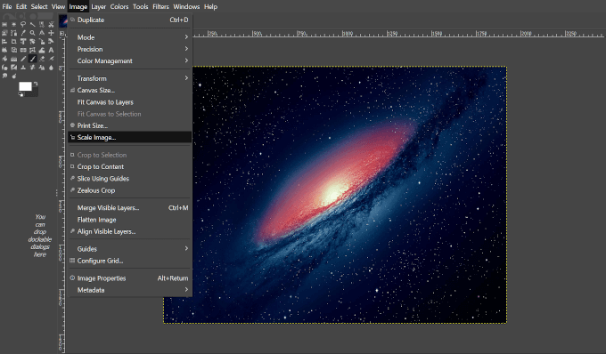Screen dimensions: 606x354
Task: Choose Canvas Size from the menu
Action: click(x=130, y=90)
